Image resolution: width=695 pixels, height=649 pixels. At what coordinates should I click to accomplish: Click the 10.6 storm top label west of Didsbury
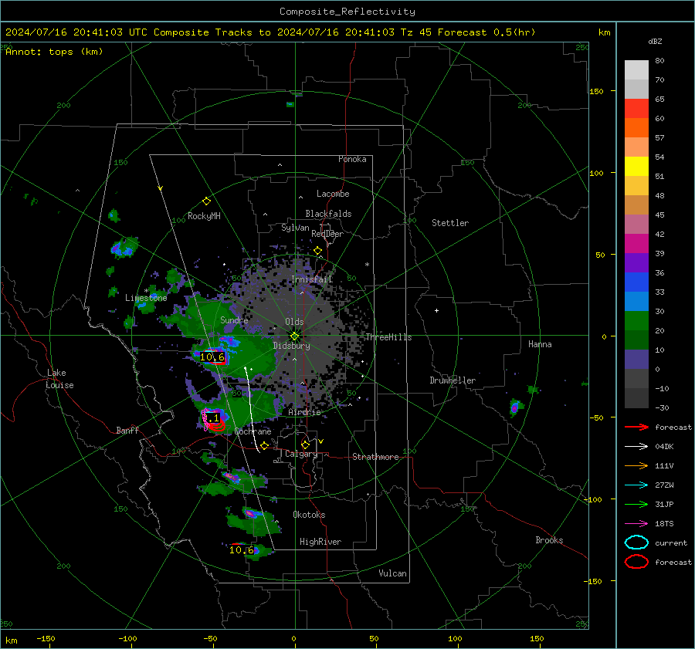212,357
